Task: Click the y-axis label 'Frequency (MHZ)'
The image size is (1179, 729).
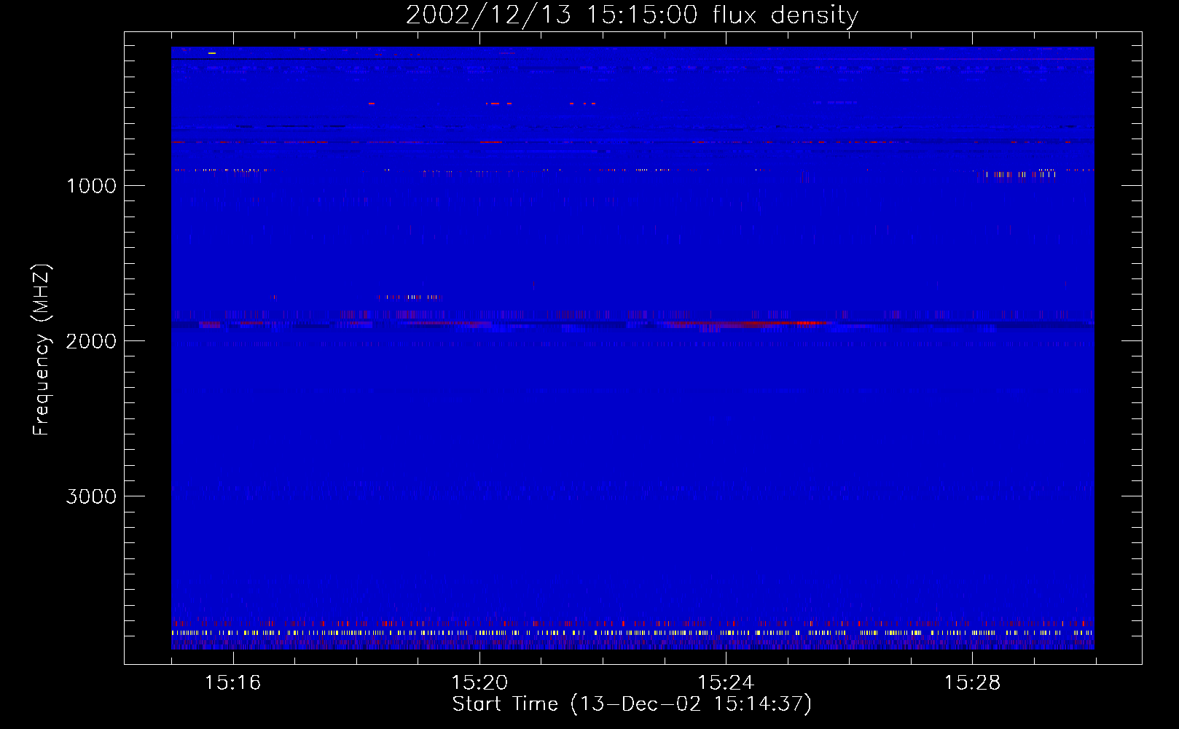Action: click(42, 350)
